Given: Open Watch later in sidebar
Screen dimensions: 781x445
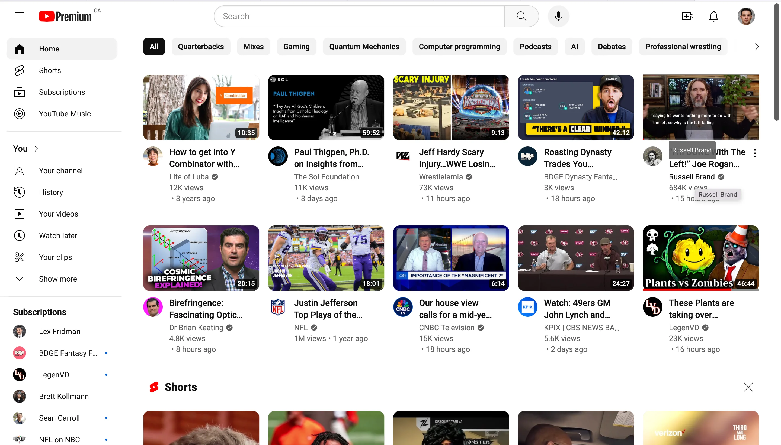Looking at the screenshot, I should (x=58, y=235).
